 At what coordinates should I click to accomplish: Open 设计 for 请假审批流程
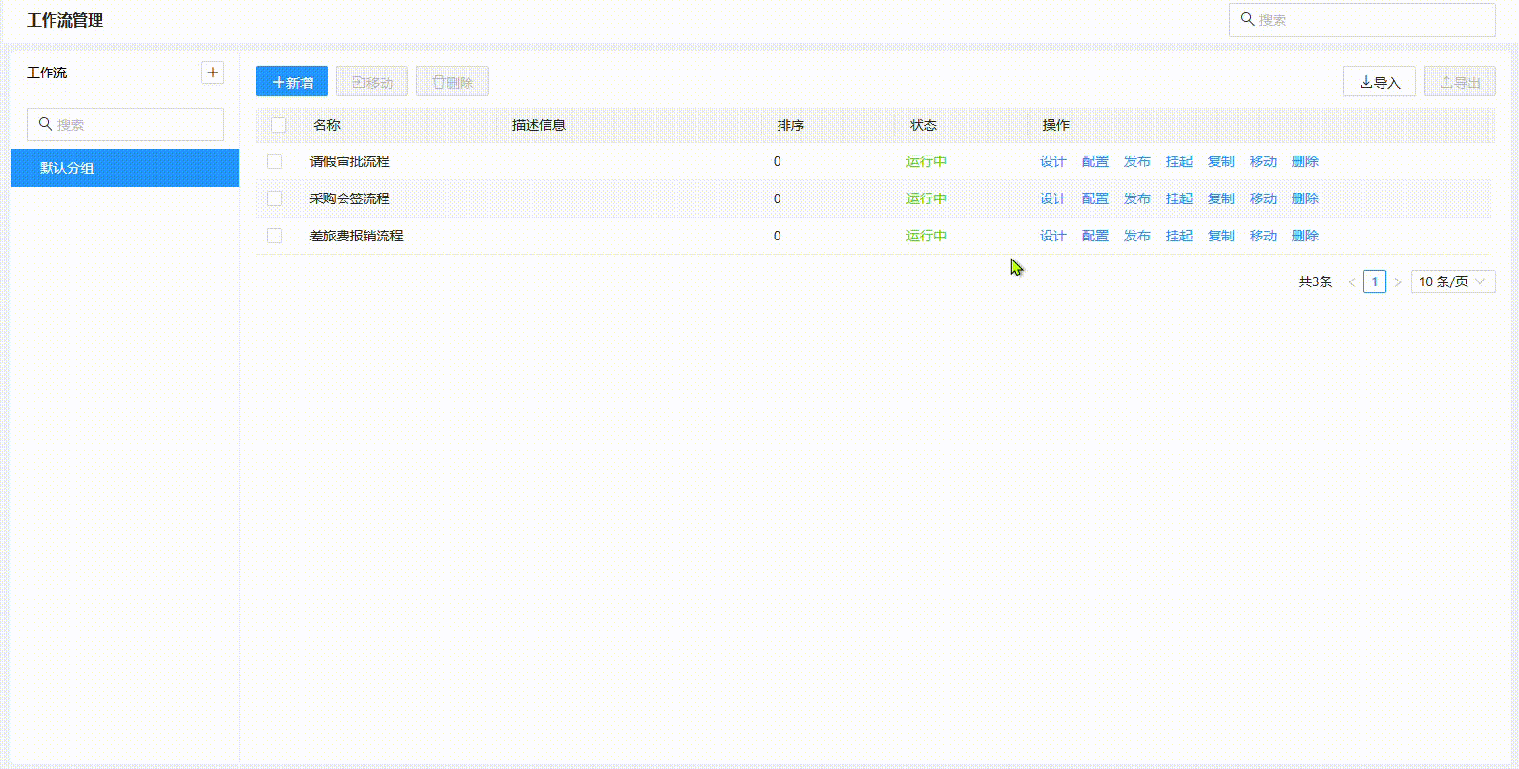pos(1052,162)
